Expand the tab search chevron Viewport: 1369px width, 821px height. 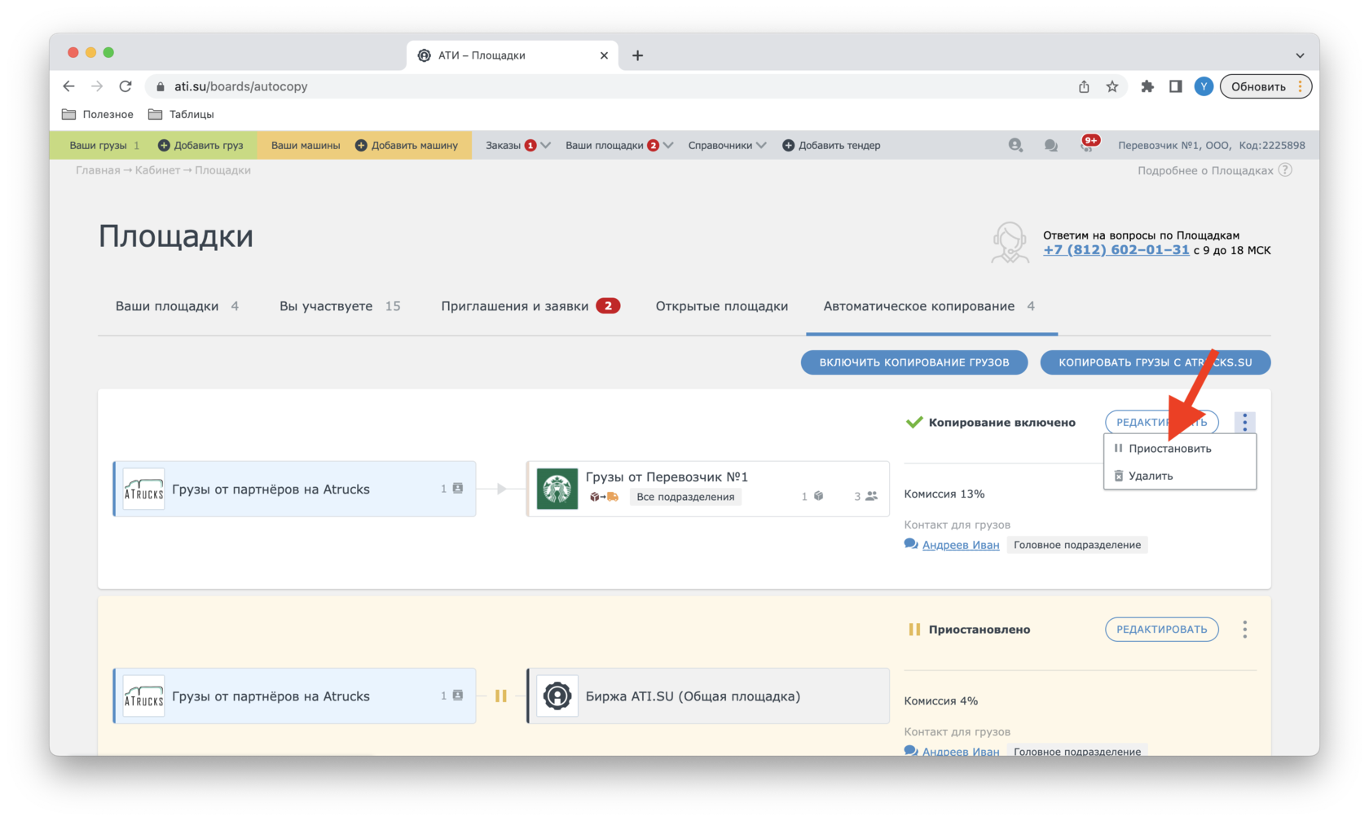1300,55
